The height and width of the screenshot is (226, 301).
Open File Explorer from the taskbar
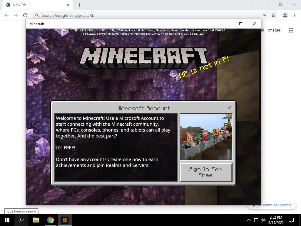pos(36,220)
